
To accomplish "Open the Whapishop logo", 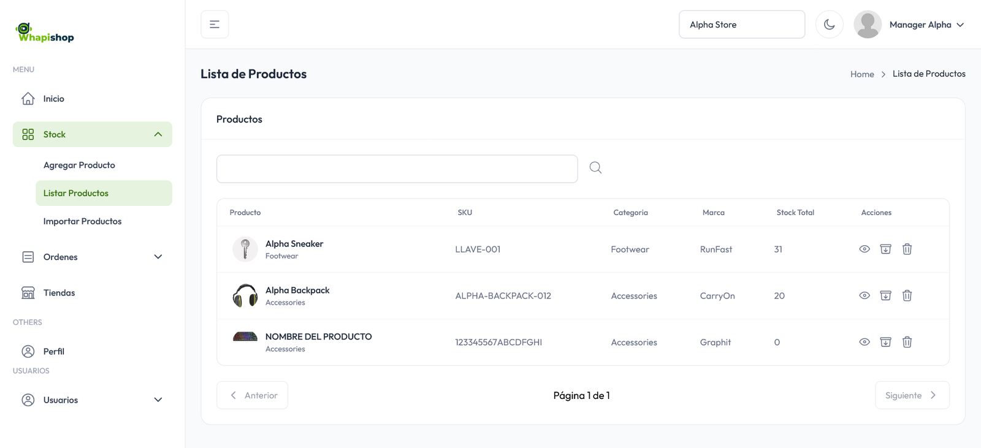I will [45, 32].
